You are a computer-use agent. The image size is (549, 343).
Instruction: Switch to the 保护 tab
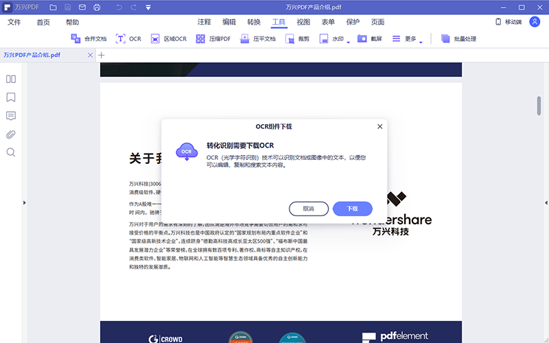click(353, 22)
